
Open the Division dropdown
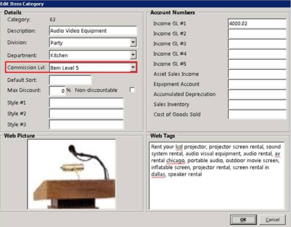pos(133,42)
